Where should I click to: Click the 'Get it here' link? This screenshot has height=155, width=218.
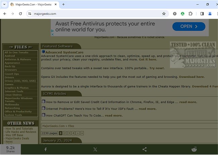tap(148, 59)
